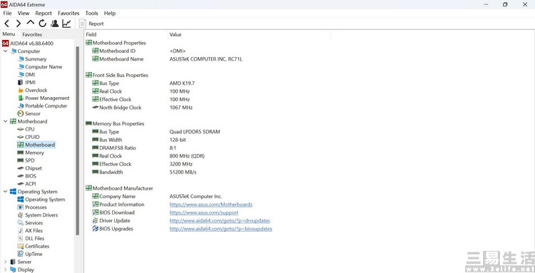The image size is (535, 273).
Task: Open the Report menu
Action: click(44, 14)
